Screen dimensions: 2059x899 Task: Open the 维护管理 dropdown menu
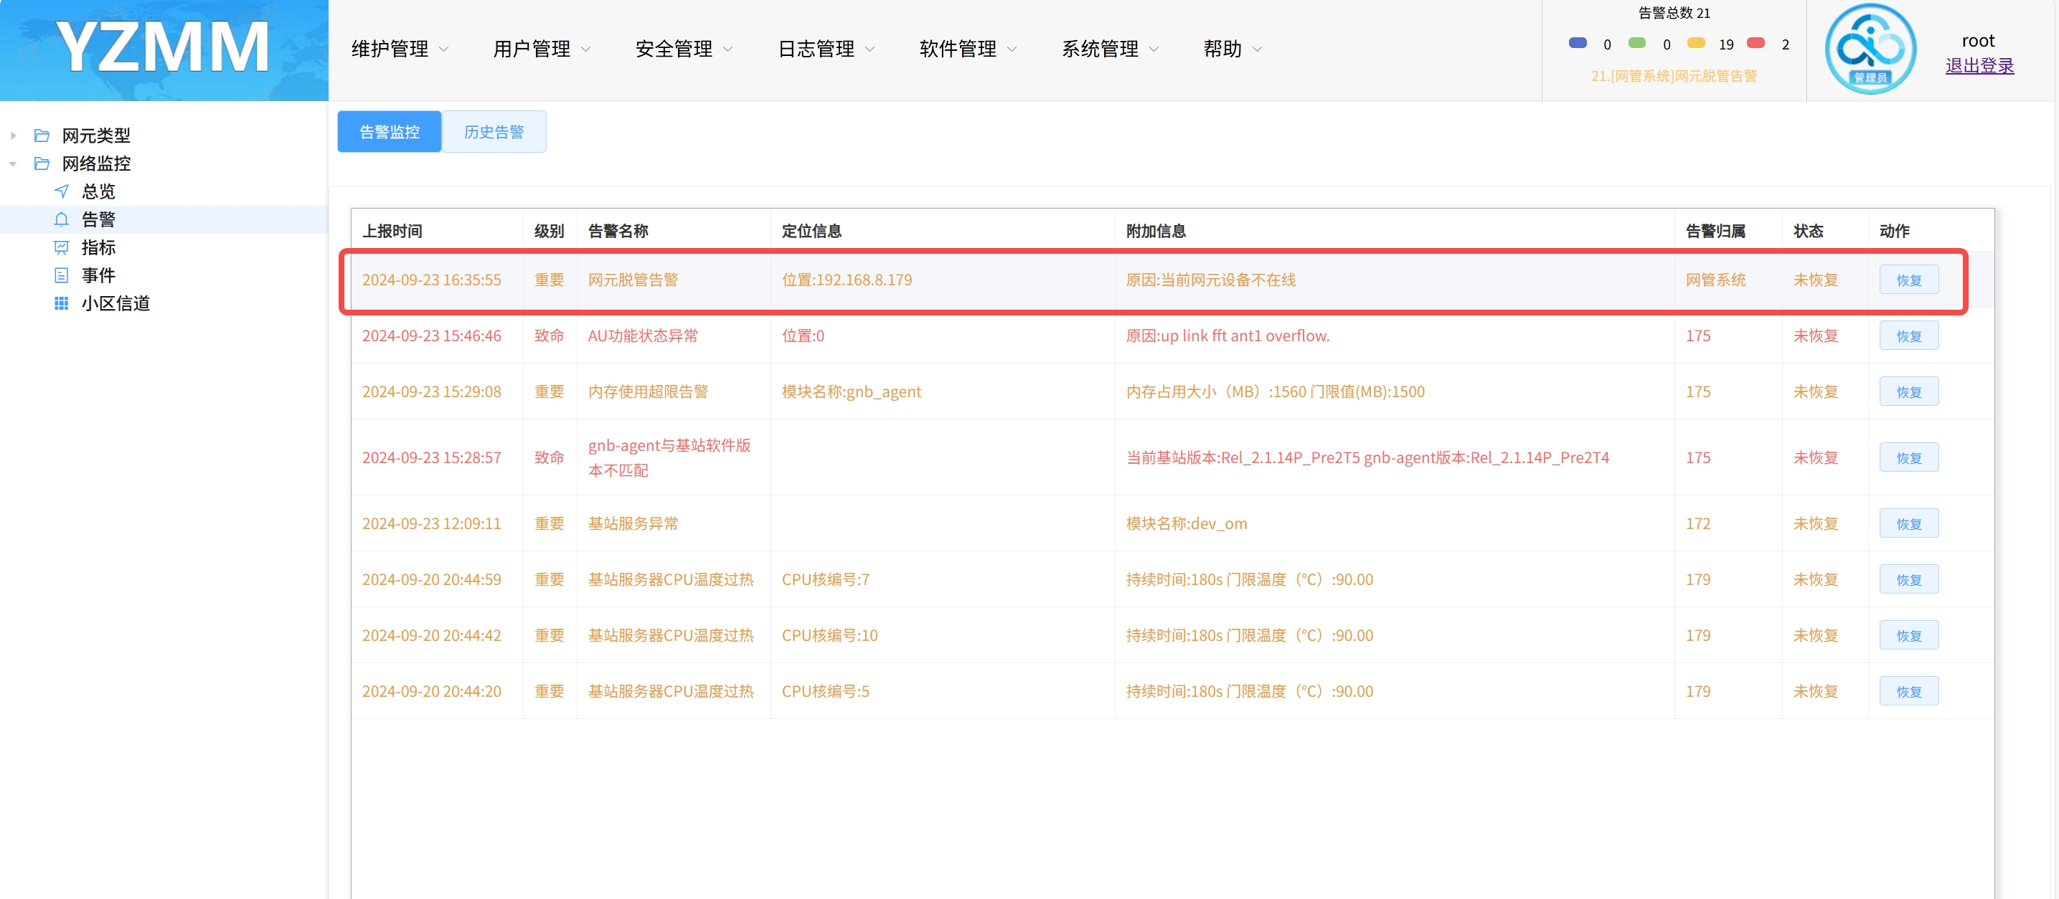click(x=400, y=49)
